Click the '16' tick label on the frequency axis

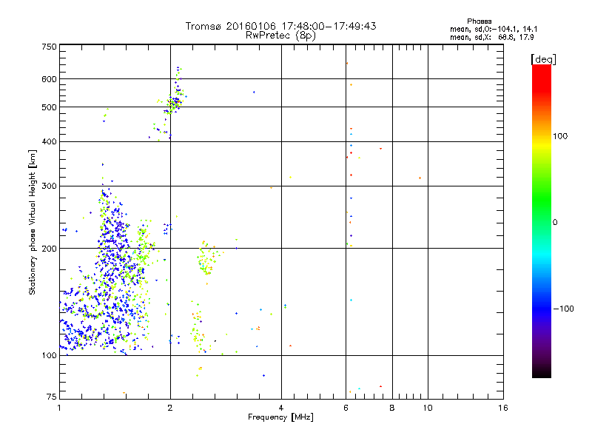503,408
